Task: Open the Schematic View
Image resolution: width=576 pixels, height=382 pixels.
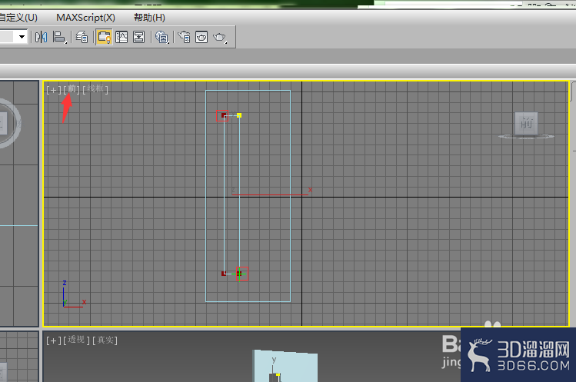Action: coord(139,37)
